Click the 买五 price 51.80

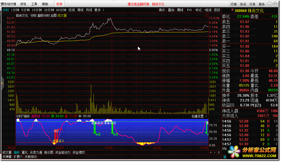(244, 66)
